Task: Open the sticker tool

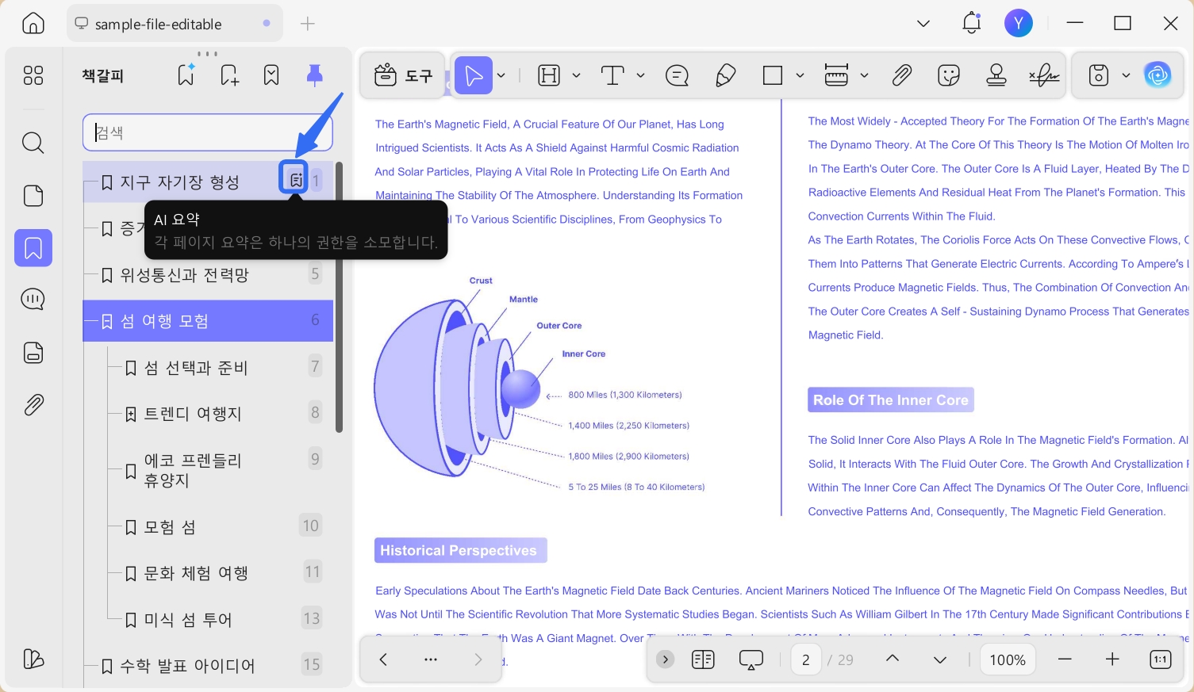Action: click(949, 75)
